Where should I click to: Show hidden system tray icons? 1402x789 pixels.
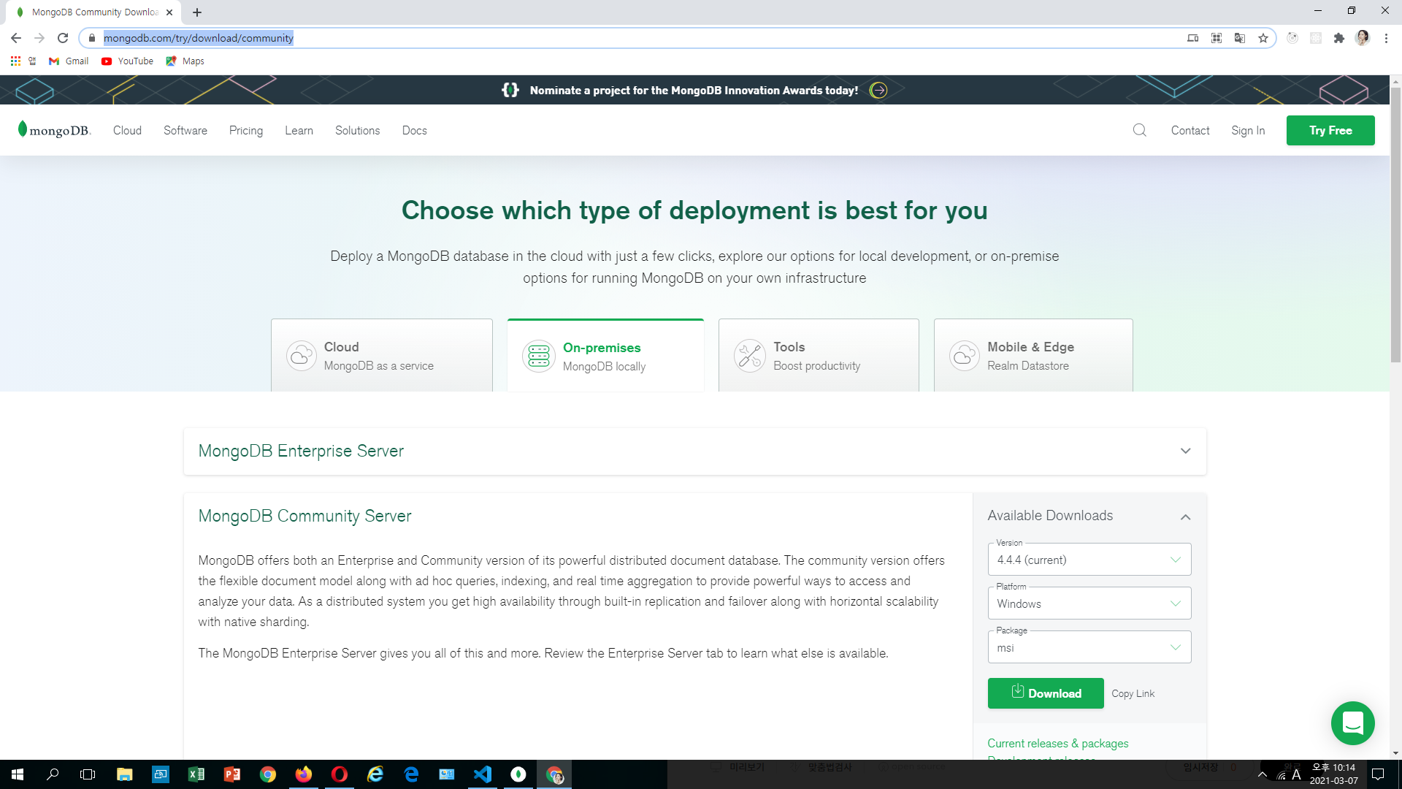1262,774
